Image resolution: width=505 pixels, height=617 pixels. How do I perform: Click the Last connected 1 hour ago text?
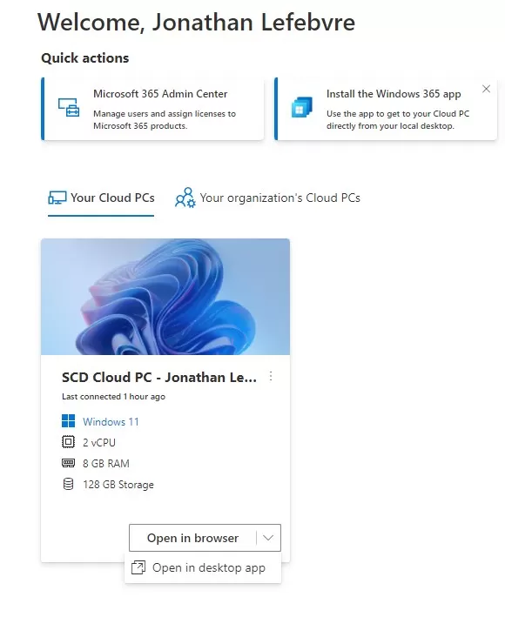tap(113, 397)
